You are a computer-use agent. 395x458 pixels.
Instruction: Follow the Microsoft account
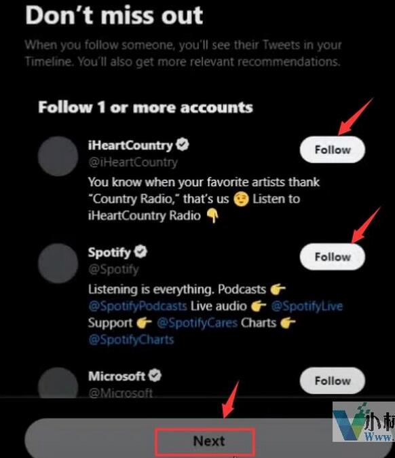coord(333,381)
